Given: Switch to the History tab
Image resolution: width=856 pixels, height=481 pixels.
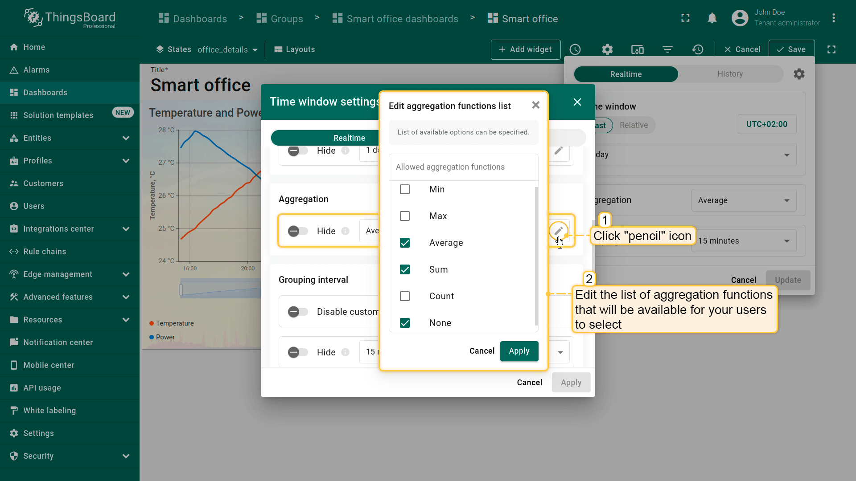Looking at the screenshot, I should point(730,74).
